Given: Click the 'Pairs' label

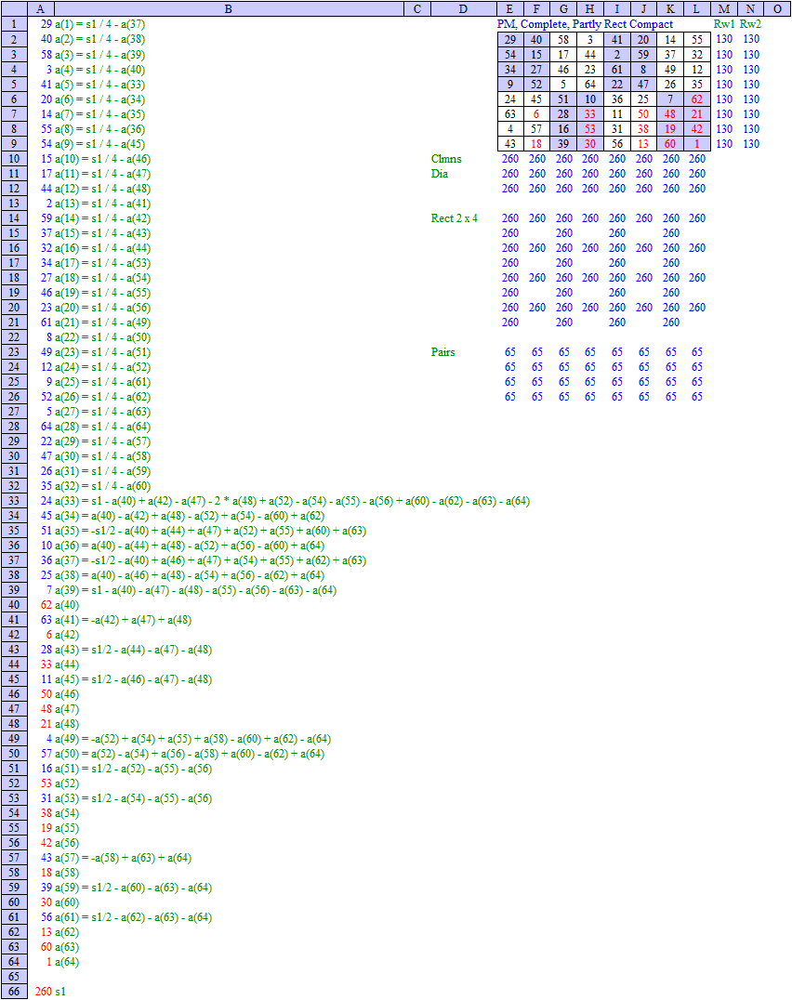Looking at the screenshot, I should click(x=443, y=352).
